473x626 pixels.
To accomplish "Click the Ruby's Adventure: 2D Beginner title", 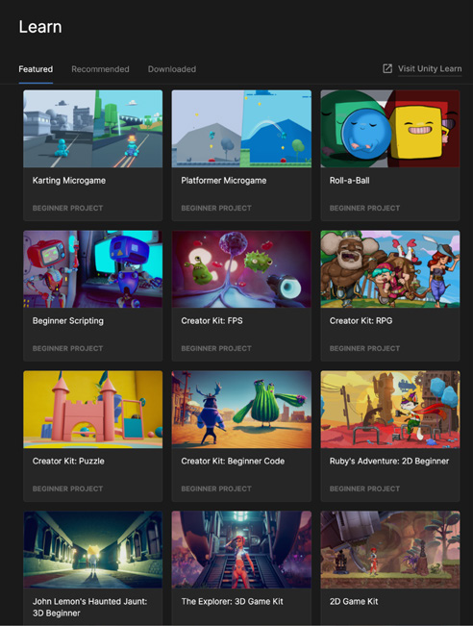I will click(389, 462).
